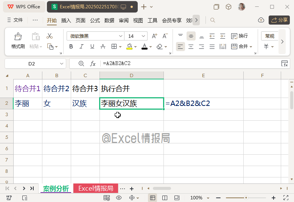Click the eraser clear formatting icon
This screenshot has height=202, width=294.
click(159, 47)
